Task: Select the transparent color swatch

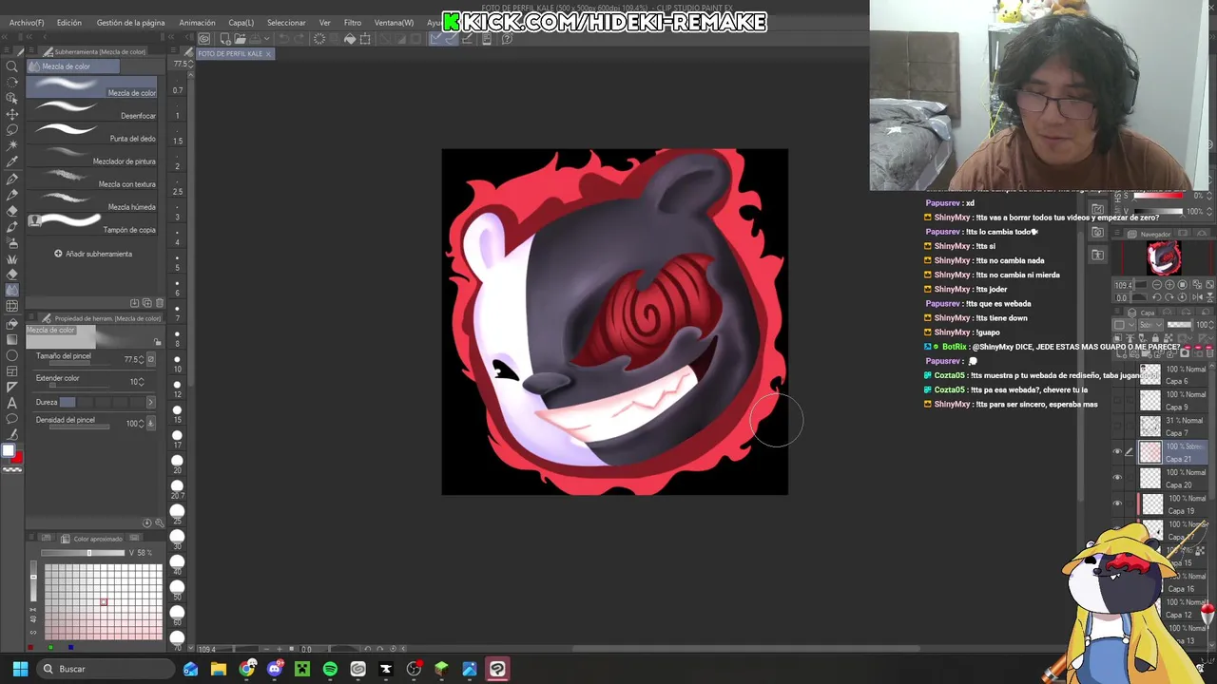Action: click(x=12, y=469)
